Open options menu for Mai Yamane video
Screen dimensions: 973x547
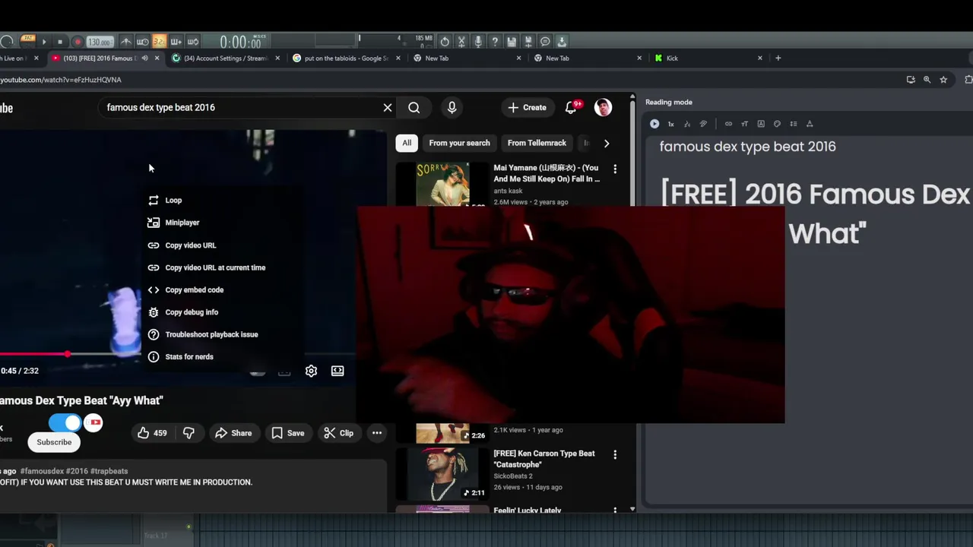(x=615, y=169)
